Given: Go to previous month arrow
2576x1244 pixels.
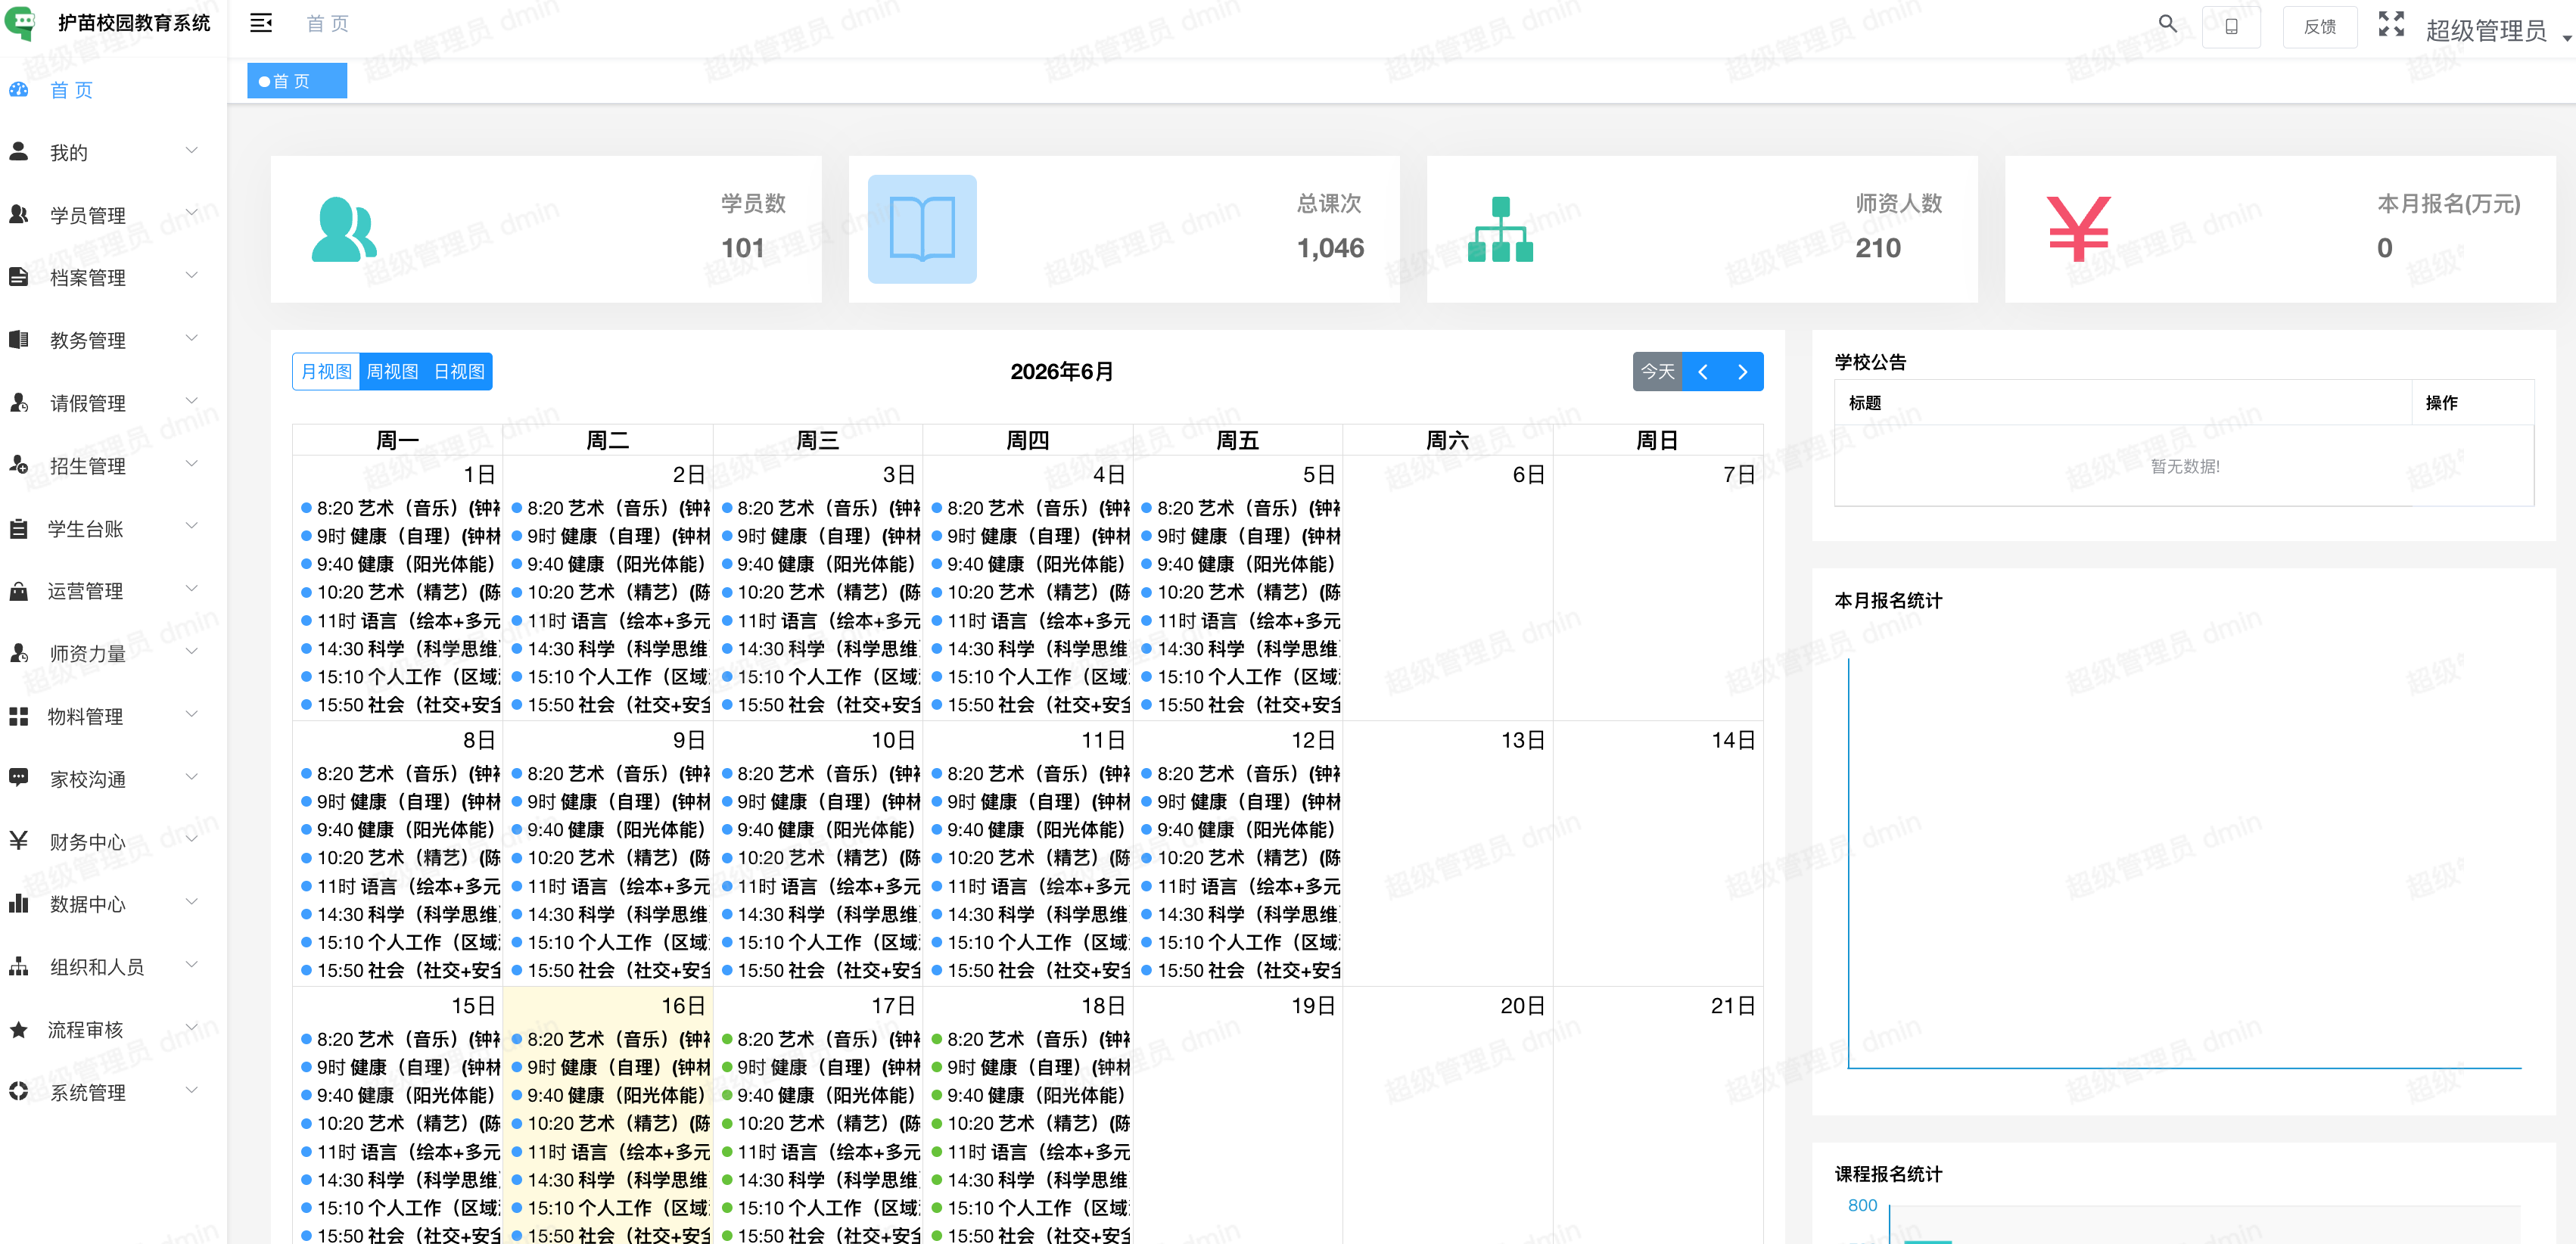Looking at the screenshot, I should [x=1702, y=371].
